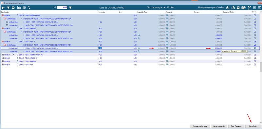Viewport: 262px width, 129px height.
Task: Check the box for 000011 TINTA VERMELHA
Action: pyautogui.click(x=255, y=55)
